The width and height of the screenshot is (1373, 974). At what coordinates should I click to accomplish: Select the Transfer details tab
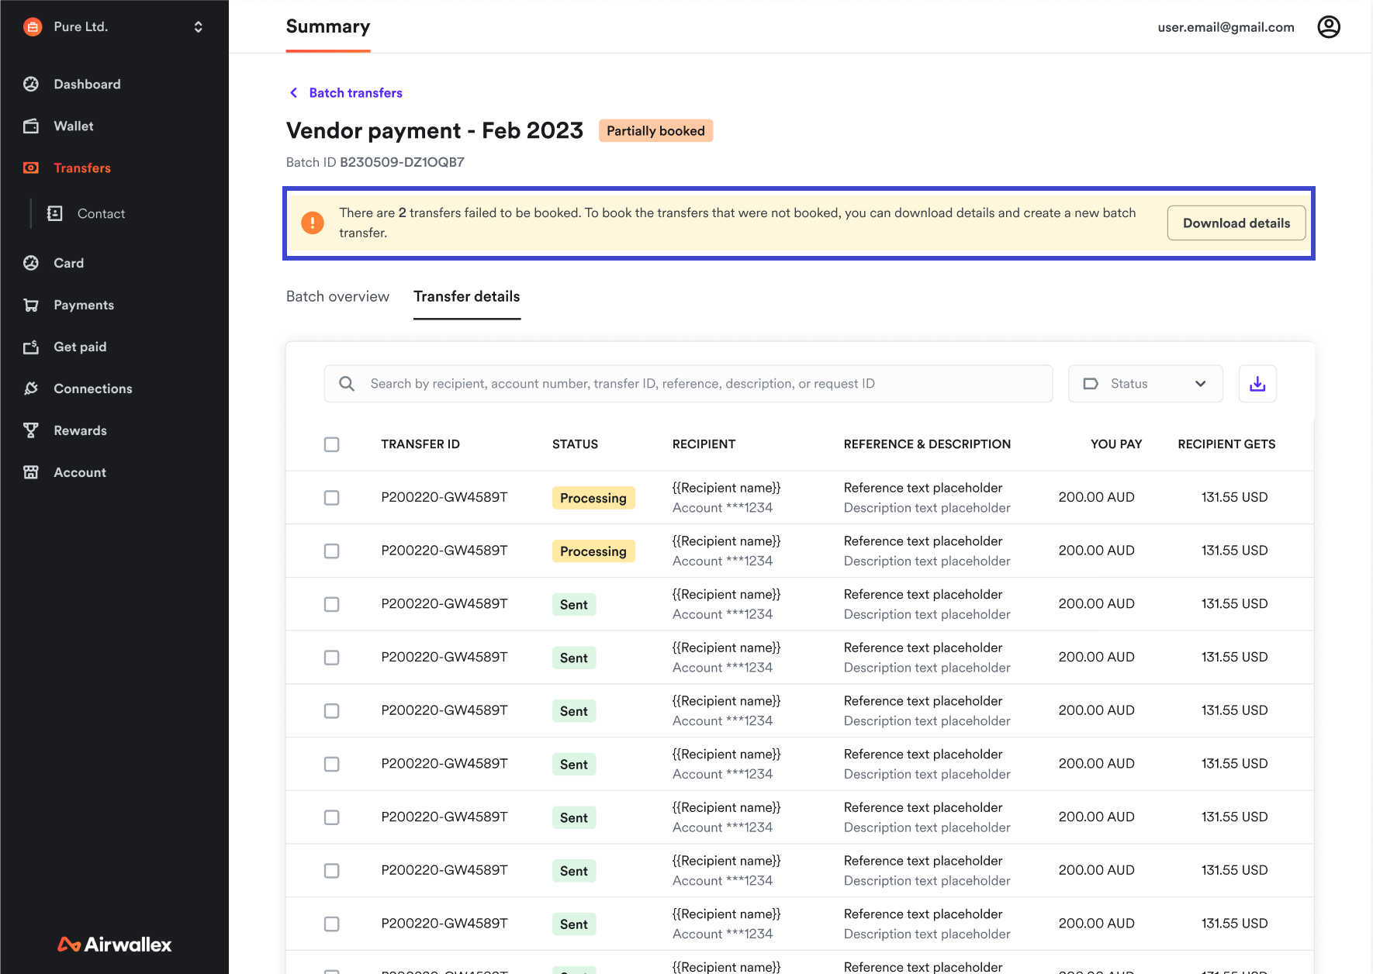(467, 296)
